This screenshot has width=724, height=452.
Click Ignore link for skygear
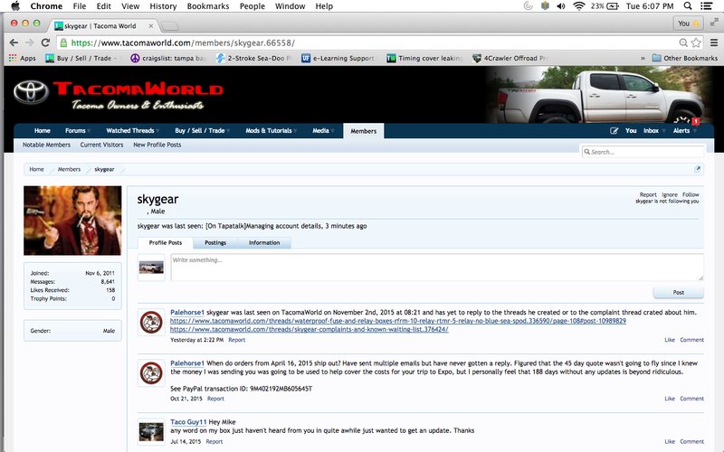coord(670,194)
